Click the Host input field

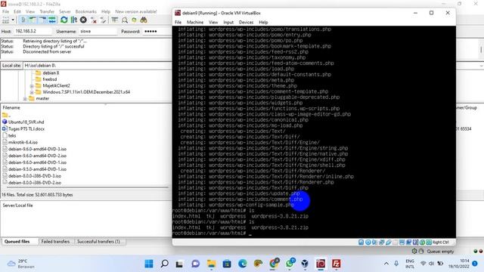[33, 32]
